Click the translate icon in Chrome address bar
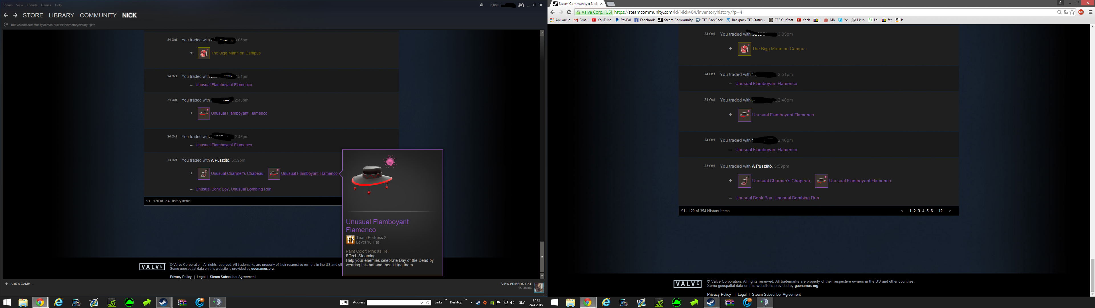The image size is (1095, 308). pyautogui.click(x=1066, y=12)
